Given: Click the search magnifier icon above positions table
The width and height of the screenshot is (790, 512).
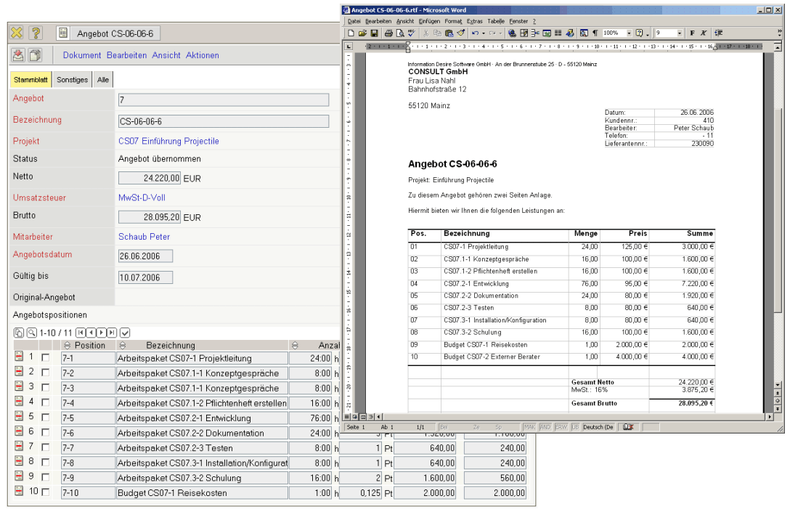Looking at the screenshot, I should pos(31,332).
